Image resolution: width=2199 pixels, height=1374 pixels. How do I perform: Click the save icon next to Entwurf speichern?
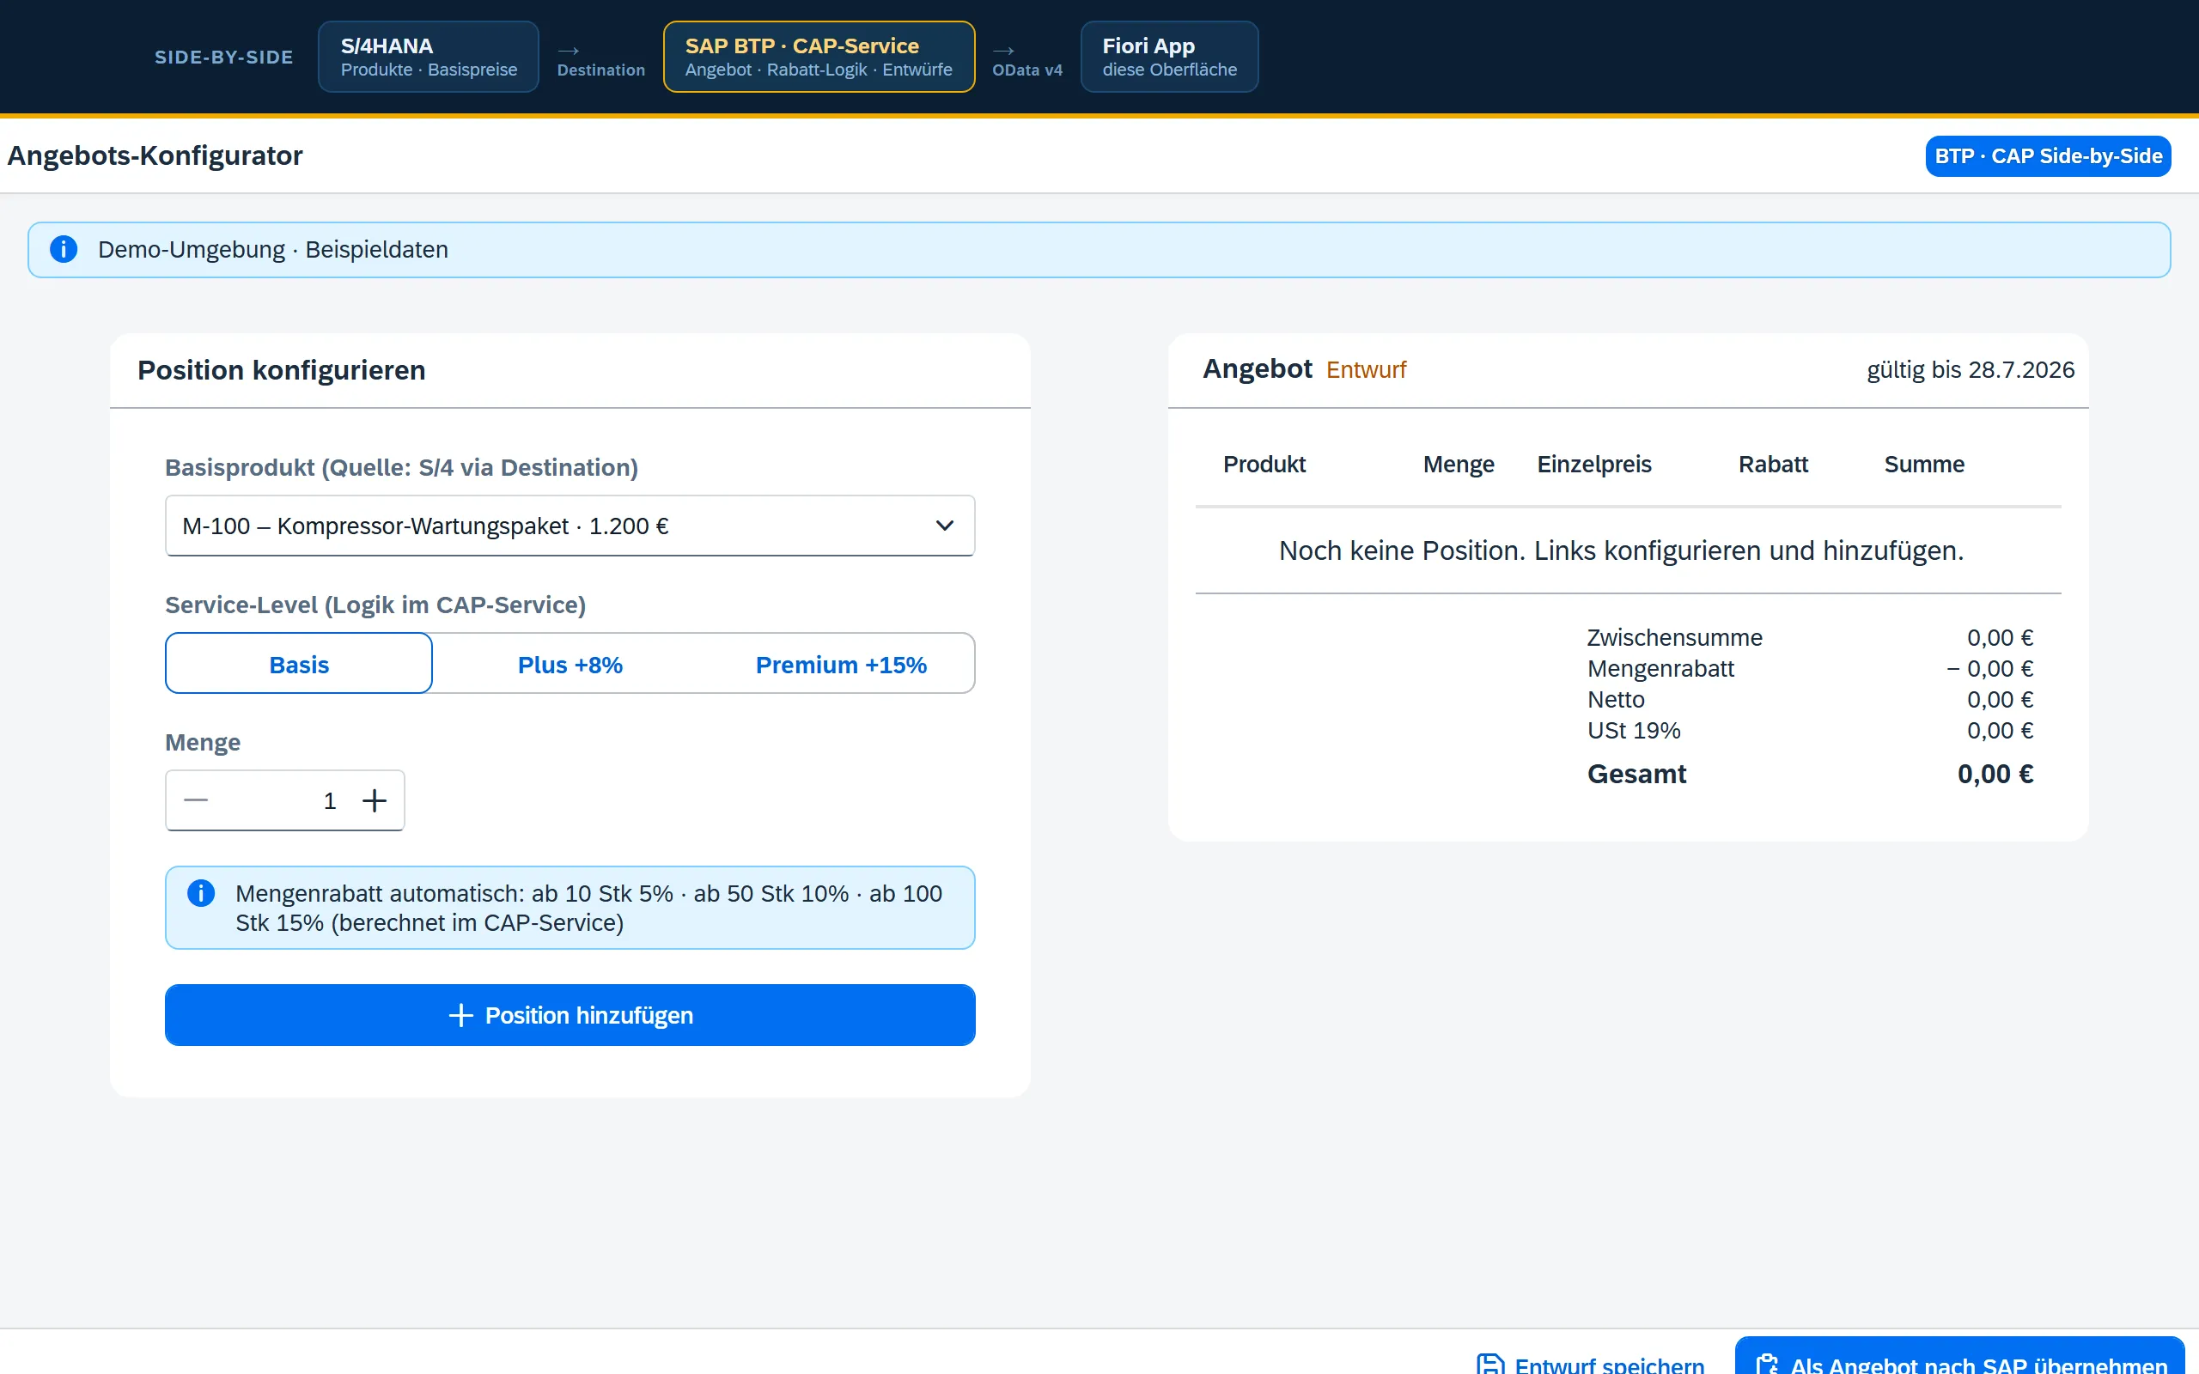click(1490, 1364)
